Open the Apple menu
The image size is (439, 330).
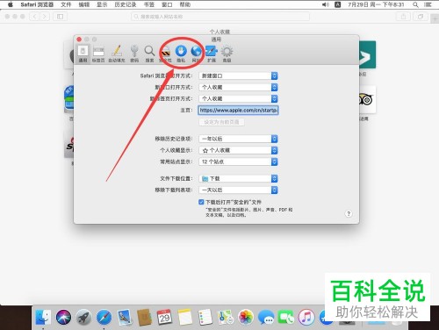[11, 4]
